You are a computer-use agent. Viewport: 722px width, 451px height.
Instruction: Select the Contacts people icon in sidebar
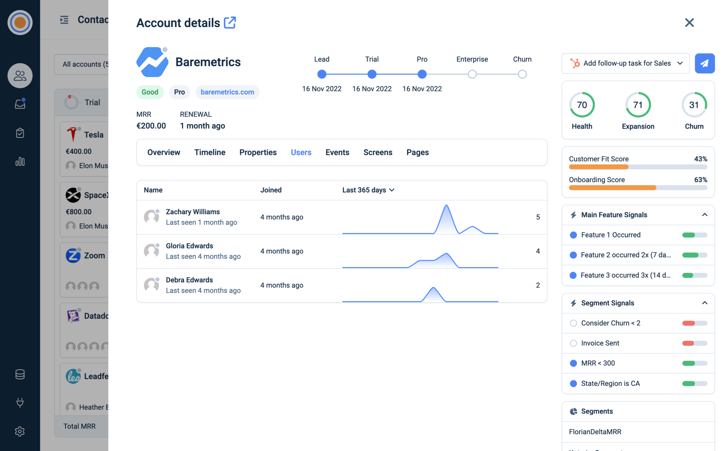(x=20, y=75)
